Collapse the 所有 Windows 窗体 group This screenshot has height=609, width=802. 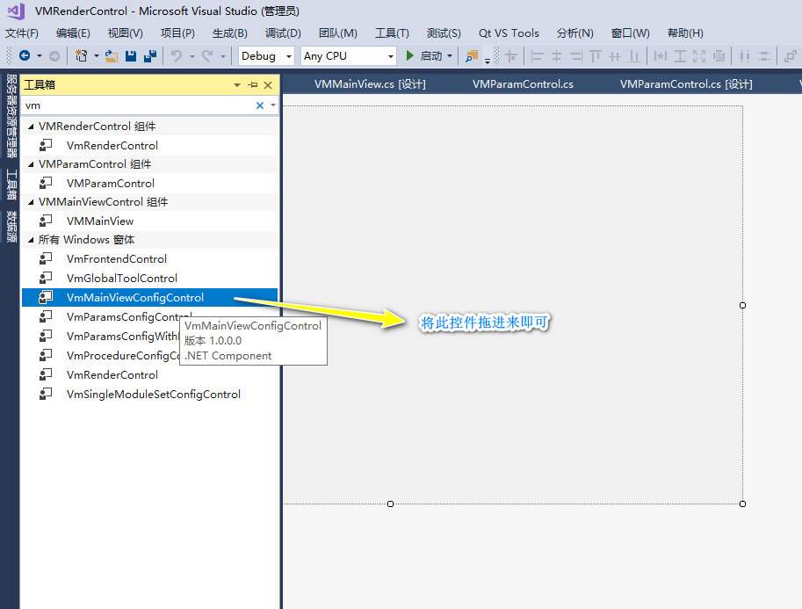(x=31, y=240)
